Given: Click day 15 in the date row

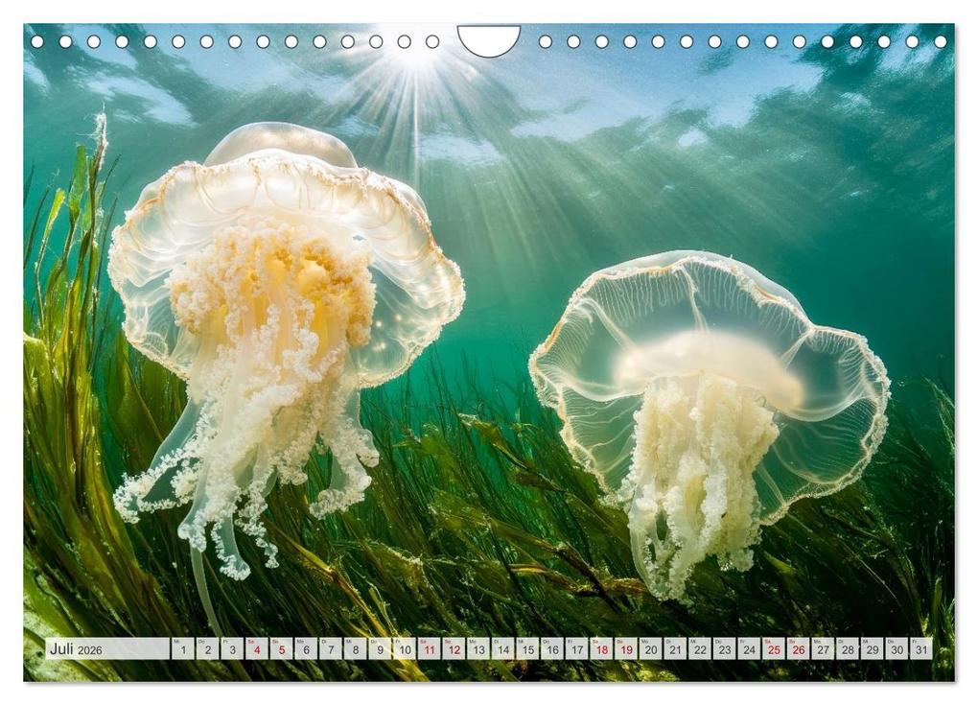Looking at the screenshot, I should (x=527, y=649).
